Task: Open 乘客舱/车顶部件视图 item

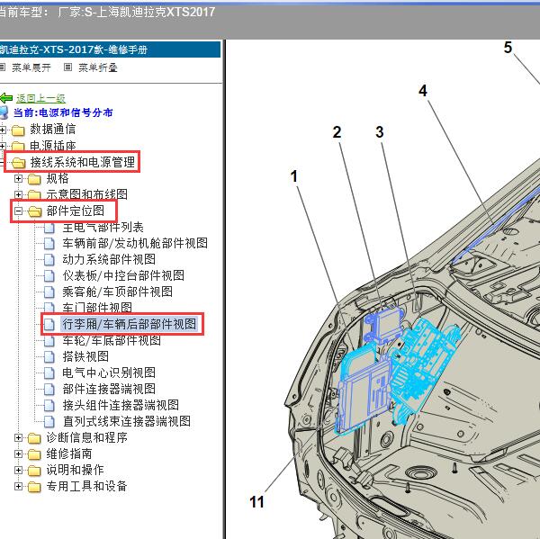Action: click(x=117, y=292)
